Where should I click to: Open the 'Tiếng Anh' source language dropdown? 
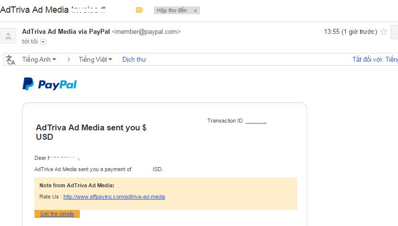click(x=39, y=59)
